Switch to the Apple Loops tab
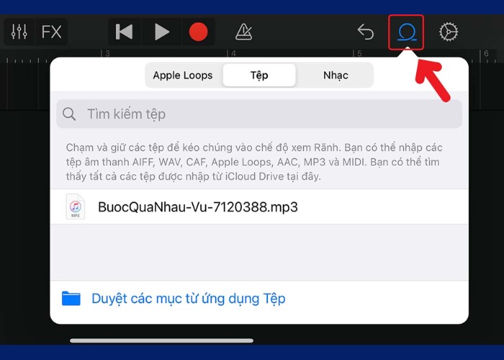Viewport: 504px width, 360px height. 183,75
